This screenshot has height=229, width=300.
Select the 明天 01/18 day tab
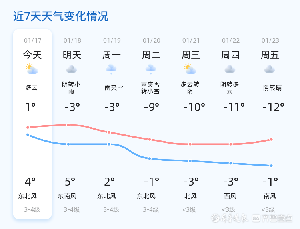(72, 55)
